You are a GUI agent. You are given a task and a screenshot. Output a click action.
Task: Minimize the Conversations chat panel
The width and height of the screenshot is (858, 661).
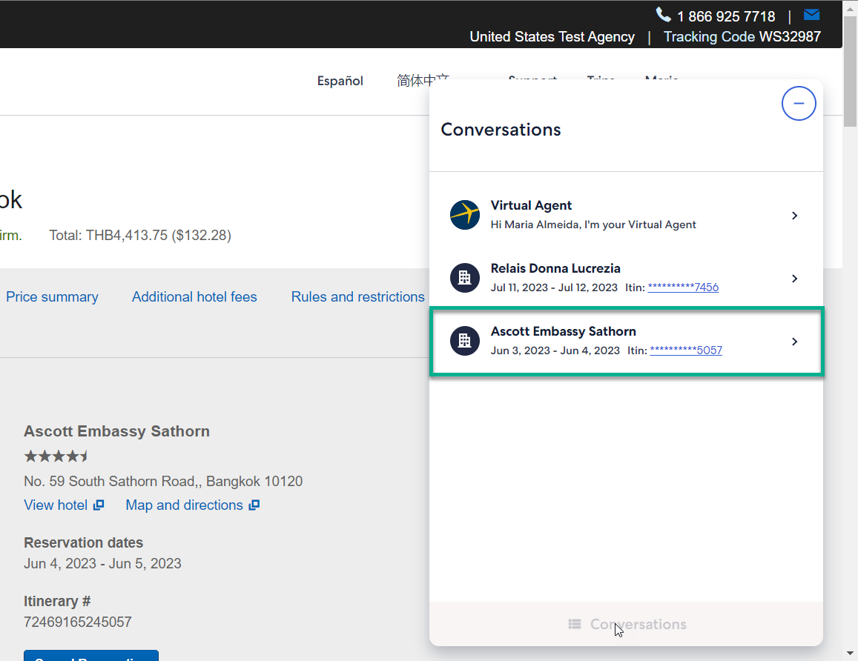point(799,103)
